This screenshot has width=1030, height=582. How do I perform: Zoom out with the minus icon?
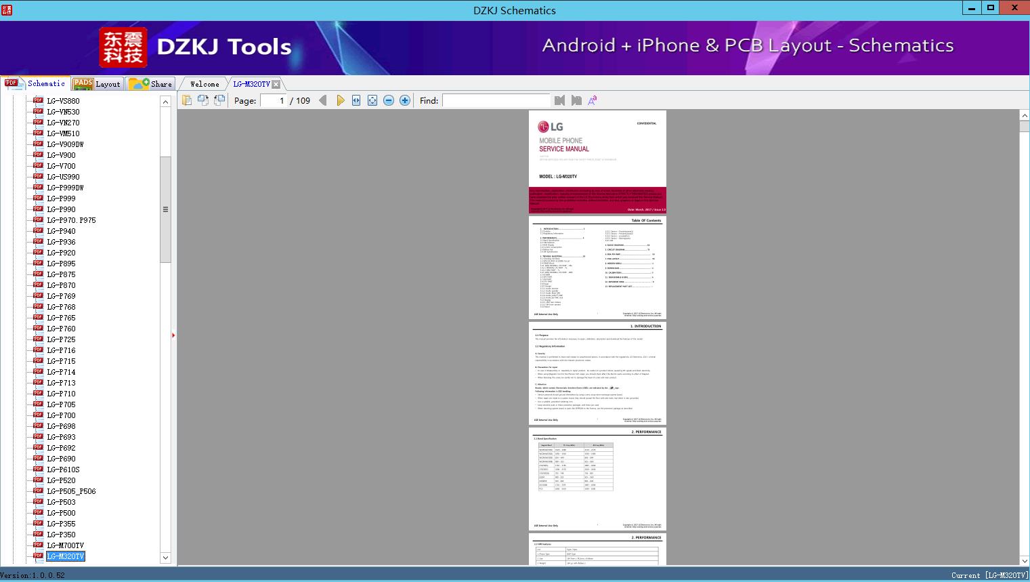tap(389, 100)
